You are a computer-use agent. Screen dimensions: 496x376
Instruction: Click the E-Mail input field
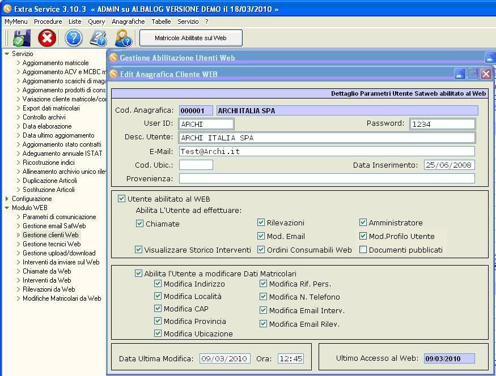[x=327, y=151]
